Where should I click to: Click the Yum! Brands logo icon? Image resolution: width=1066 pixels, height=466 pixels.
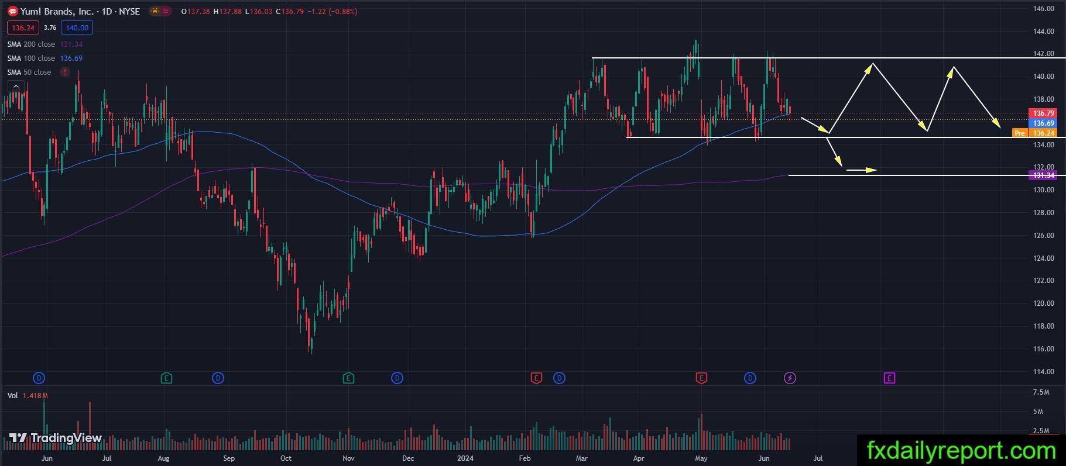click(x=12, y=11)
